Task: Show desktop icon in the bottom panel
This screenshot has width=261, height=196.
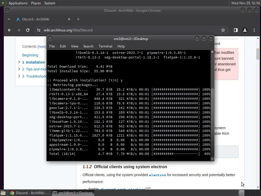Action: tap(3, 193)
